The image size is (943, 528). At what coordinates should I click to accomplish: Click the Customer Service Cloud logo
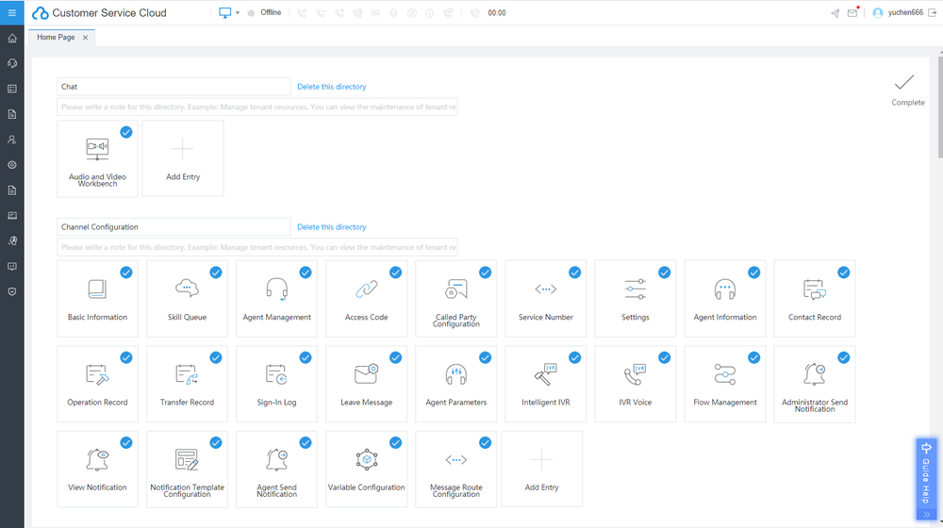point(99,12)
